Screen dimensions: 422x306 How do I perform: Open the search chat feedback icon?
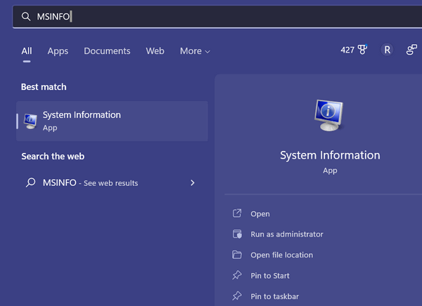pyautogui.click(x=411, y=50)
